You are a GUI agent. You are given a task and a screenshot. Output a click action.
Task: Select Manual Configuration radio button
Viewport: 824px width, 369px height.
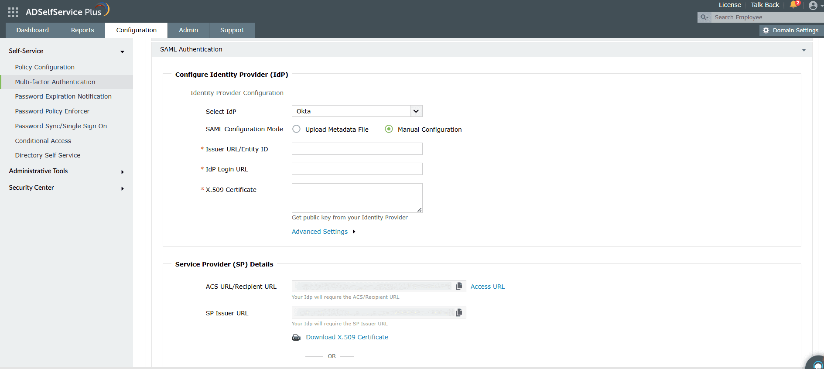click(389, 129)
